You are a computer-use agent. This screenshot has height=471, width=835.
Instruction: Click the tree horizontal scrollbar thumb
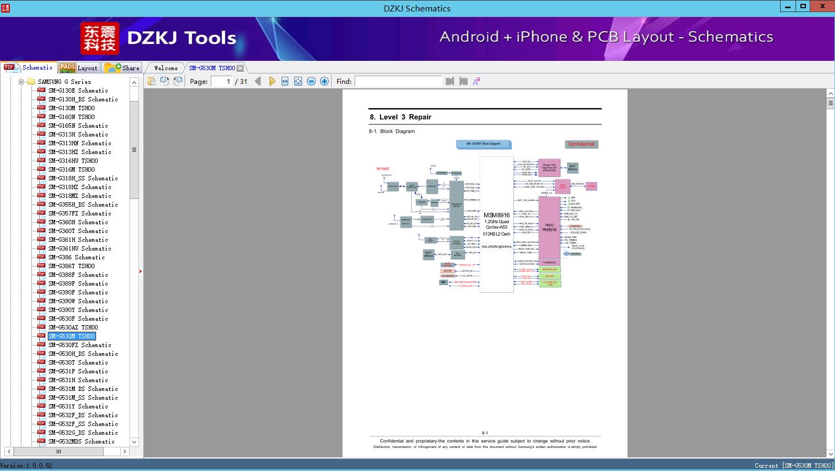coord(58,452)
